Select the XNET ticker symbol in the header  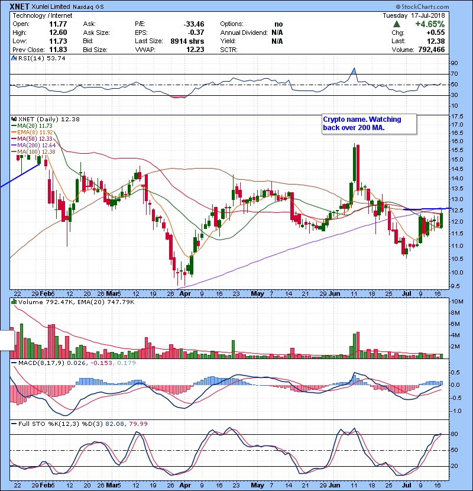click(20, 7)
